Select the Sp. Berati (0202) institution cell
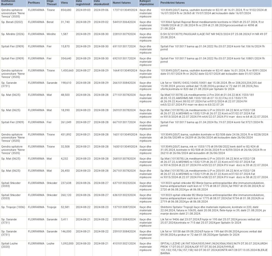The width and height of the screenshot is (272, 256). [x=12, y=22]
